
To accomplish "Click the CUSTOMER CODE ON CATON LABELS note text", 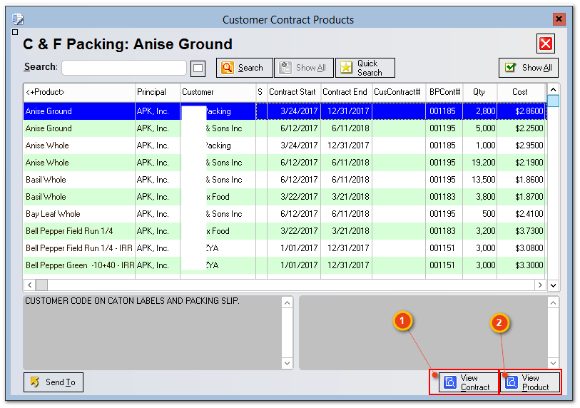I will [132, 301].
